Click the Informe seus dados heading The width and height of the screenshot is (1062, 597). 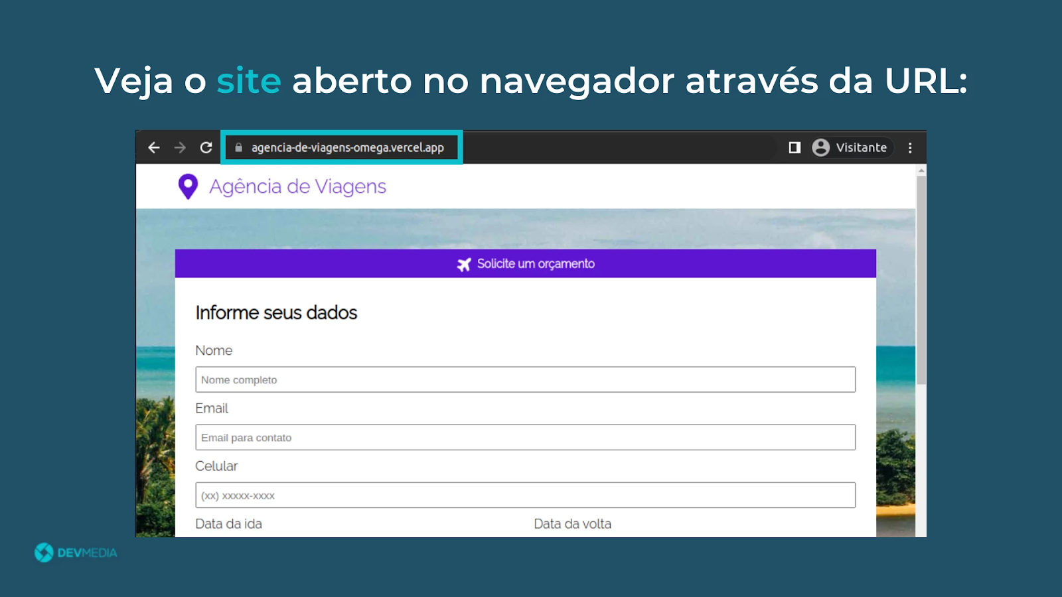(x=276, y=312)
